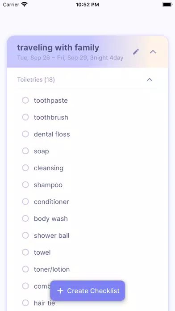This screenshot has height=311, width=175.
Task: Check off toothpaste
Action: coord(25,101)
